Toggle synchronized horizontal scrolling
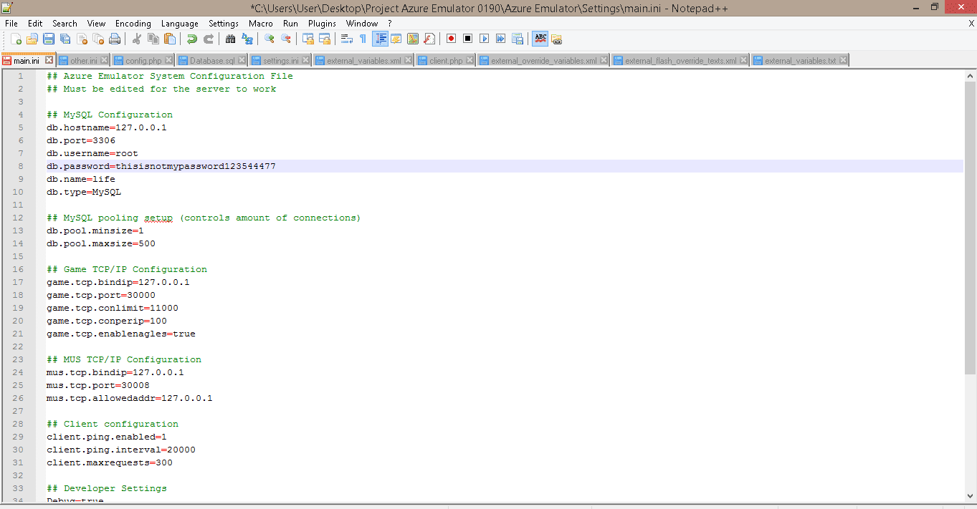The height and width of the screenshot is (509, 977). click(324, 39)
